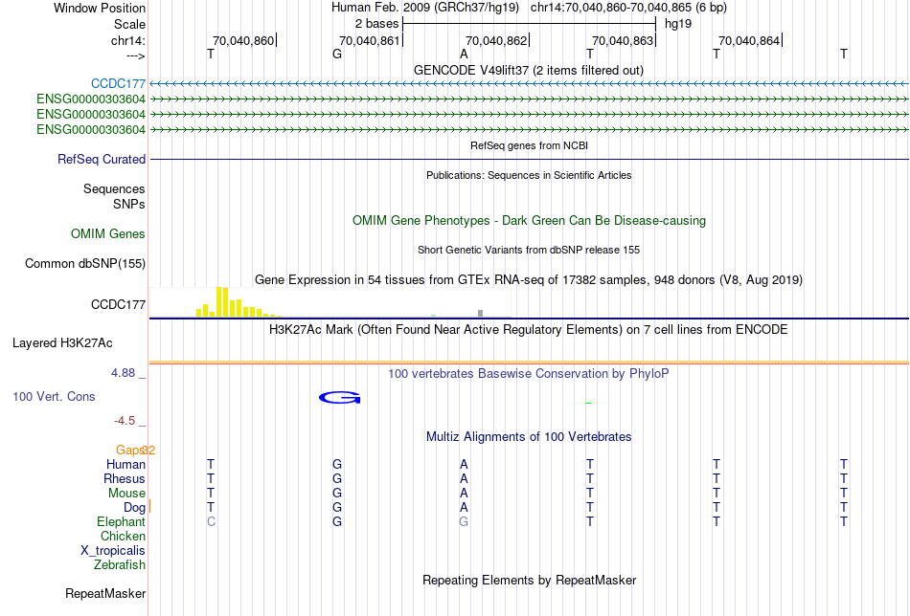Image resolution: width=910 pixels, height=616 pixels.
Task: Click the 100 Vert. Cons track label
Action: click(x=54, y=397)
